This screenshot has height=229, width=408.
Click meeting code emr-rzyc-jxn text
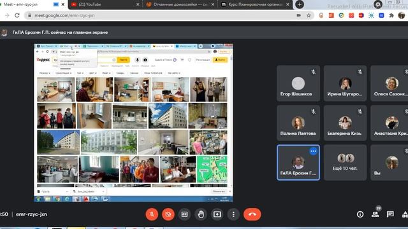pyautogui.click(x=31, y=214)
